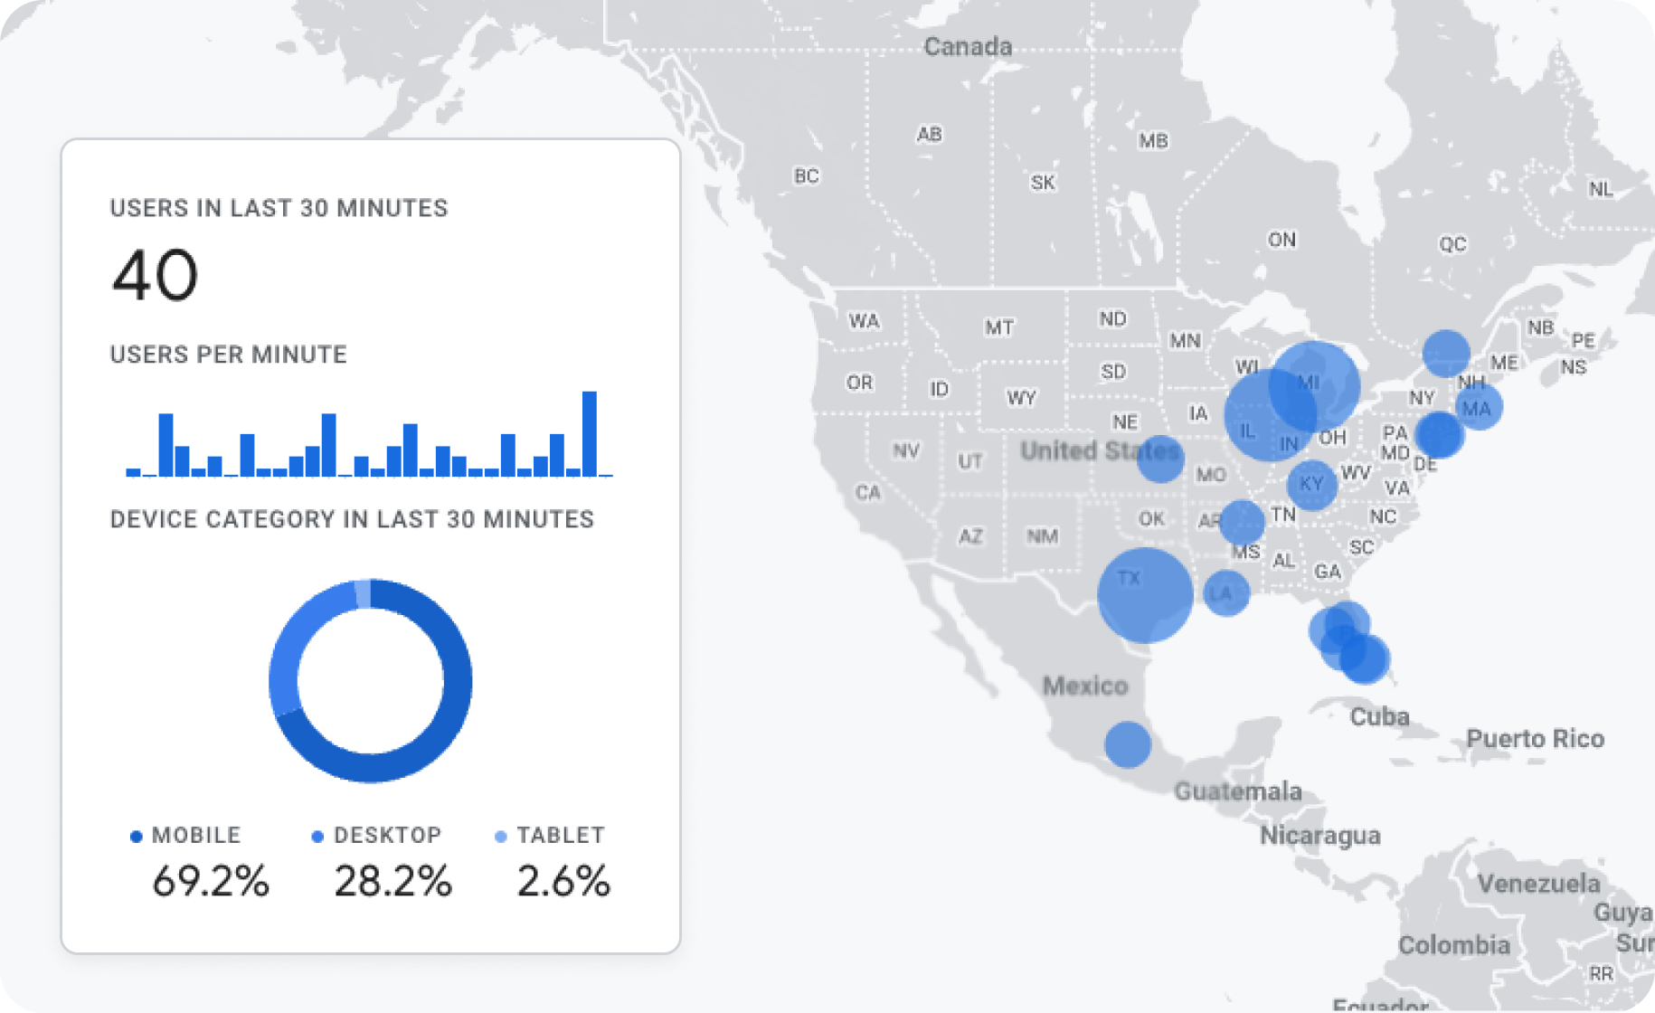
Task: Click the Kentucky user bubble
Action: point(1311,485)
